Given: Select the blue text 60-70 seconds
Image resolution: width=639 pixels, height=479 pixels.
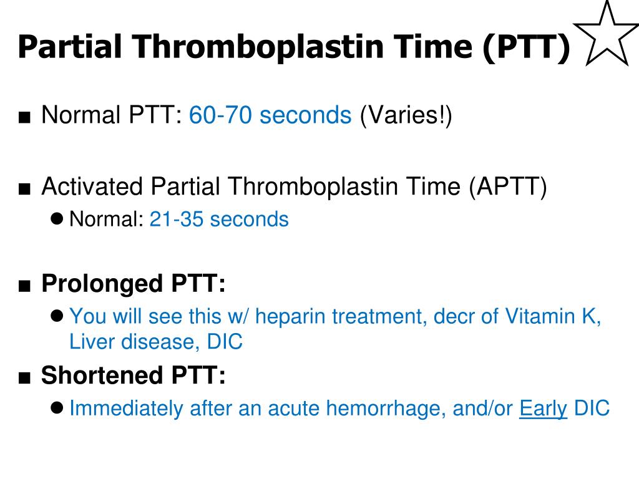Looking at the screenshot, I should point(270,115).
